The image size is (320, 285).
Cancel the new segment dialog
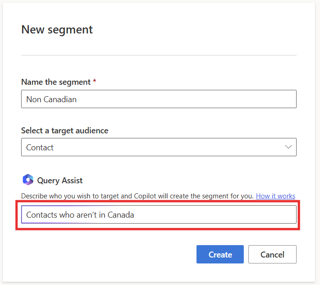(x=272, y=254)
